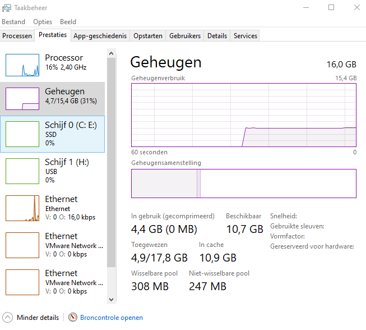
Task: Go to the Opstarten tab
Action: coord(147,36)
